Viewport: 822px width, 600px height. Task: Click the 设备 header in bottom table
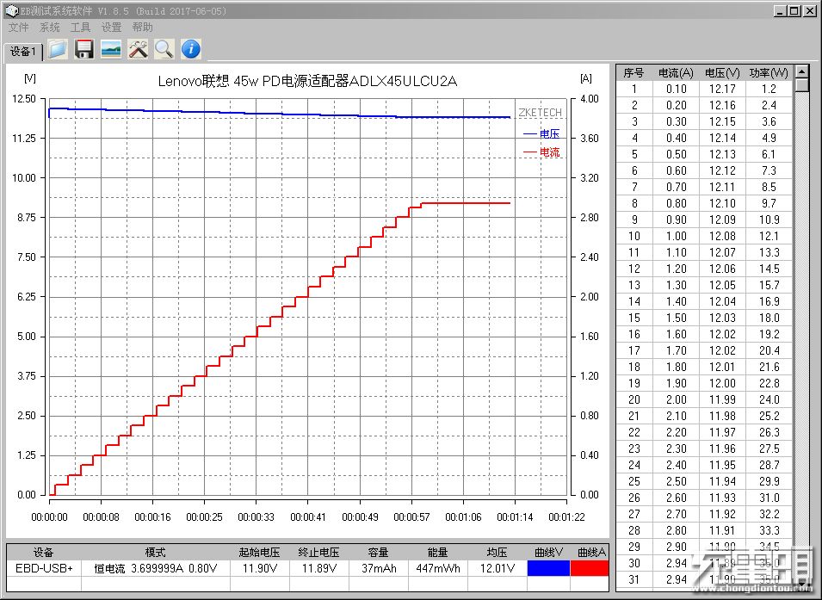pos(44,553)
